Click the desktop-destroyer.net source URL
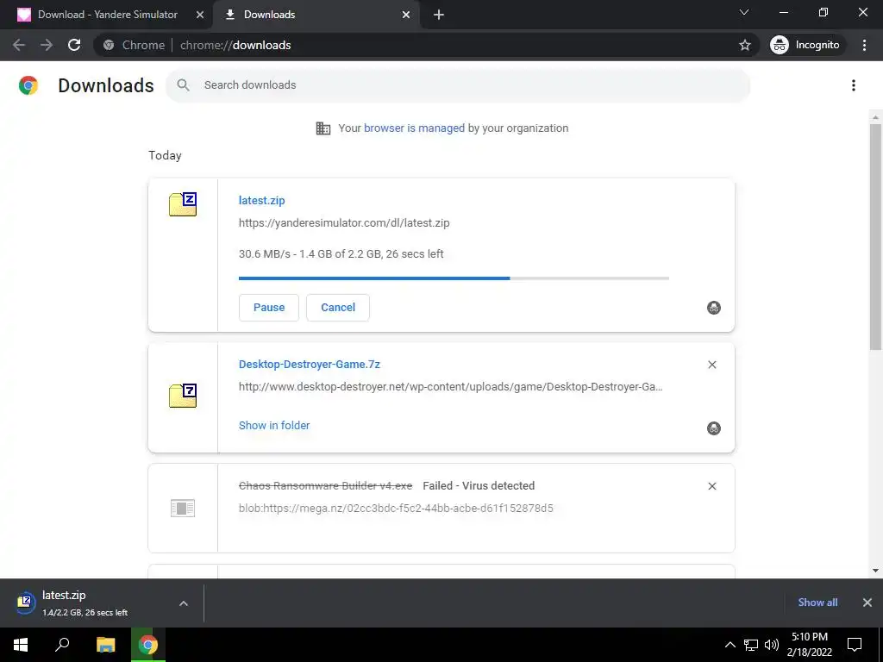This screenshot has height=662, width=883. (x=450, y=387)
